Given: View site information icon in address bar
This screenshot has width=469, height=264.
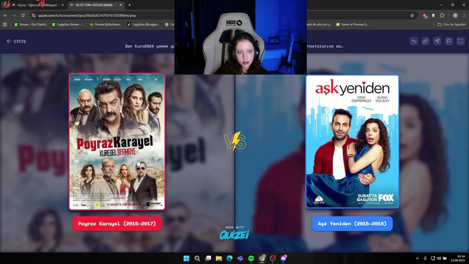Looking at the screenshot, I should (x=33, y=15).
